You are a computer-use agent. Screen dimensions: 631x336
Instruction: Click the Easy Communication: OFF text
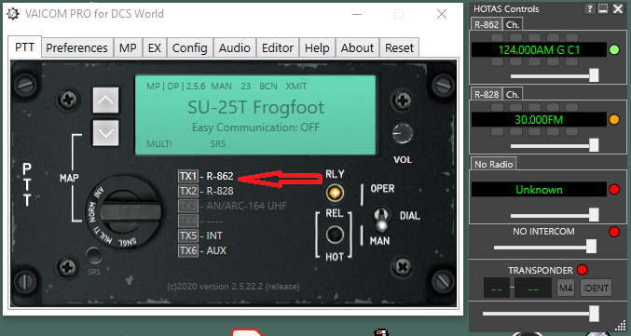255,128
